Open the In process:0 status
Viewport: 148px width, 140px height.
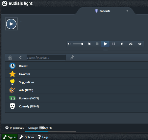(x=15, y=128)
